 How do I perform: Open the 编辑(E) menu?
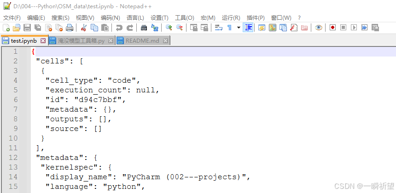coord(36,17)
